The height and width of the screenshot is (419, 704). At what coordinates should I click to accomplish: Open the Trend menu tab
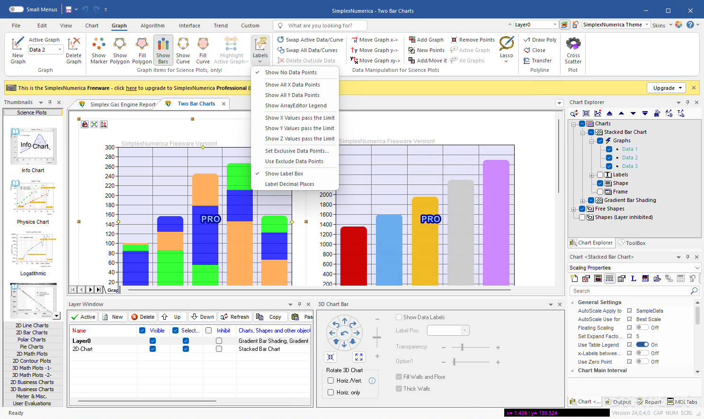(x=221, y=26)
